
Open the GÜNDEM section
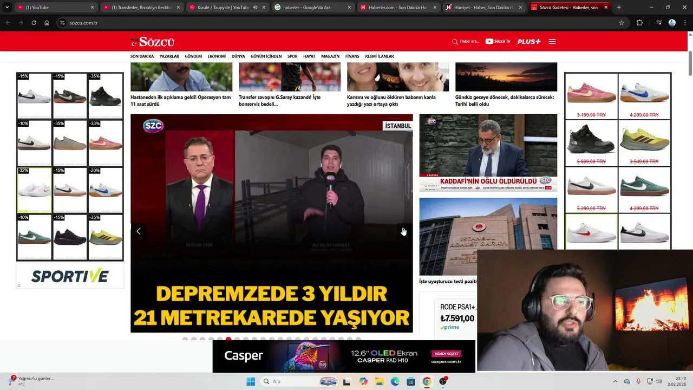tap(193, 56)
